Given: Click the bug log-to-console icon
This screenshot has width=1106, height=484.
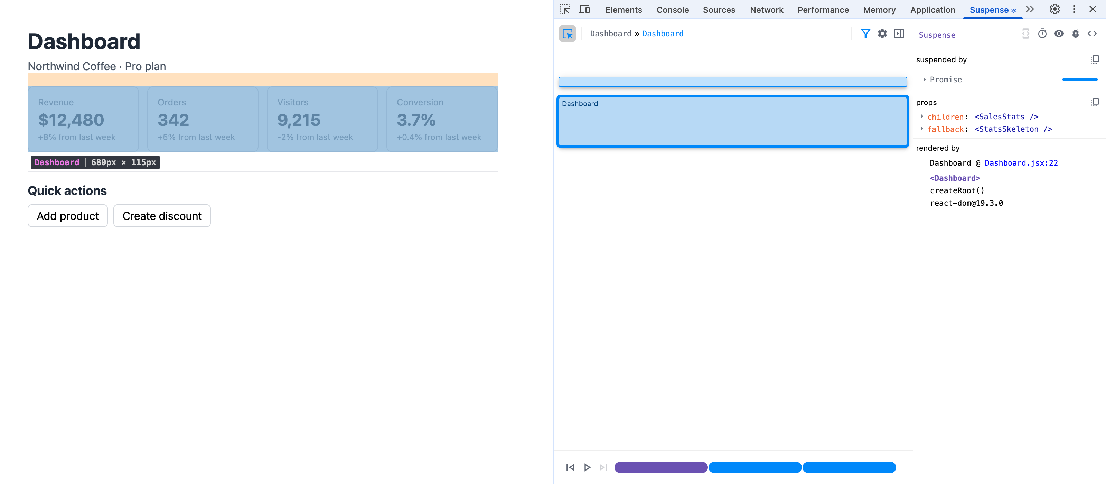Looking at the screenshot, I should [x=1075, y=34].
